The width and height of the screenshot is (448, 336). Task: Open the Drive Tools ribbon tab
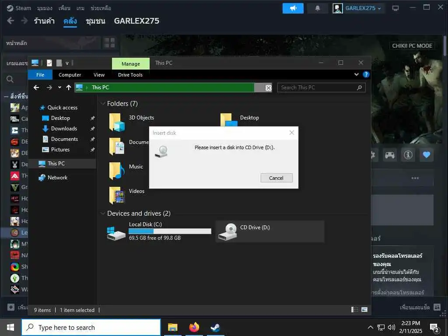tap(130, 75)
